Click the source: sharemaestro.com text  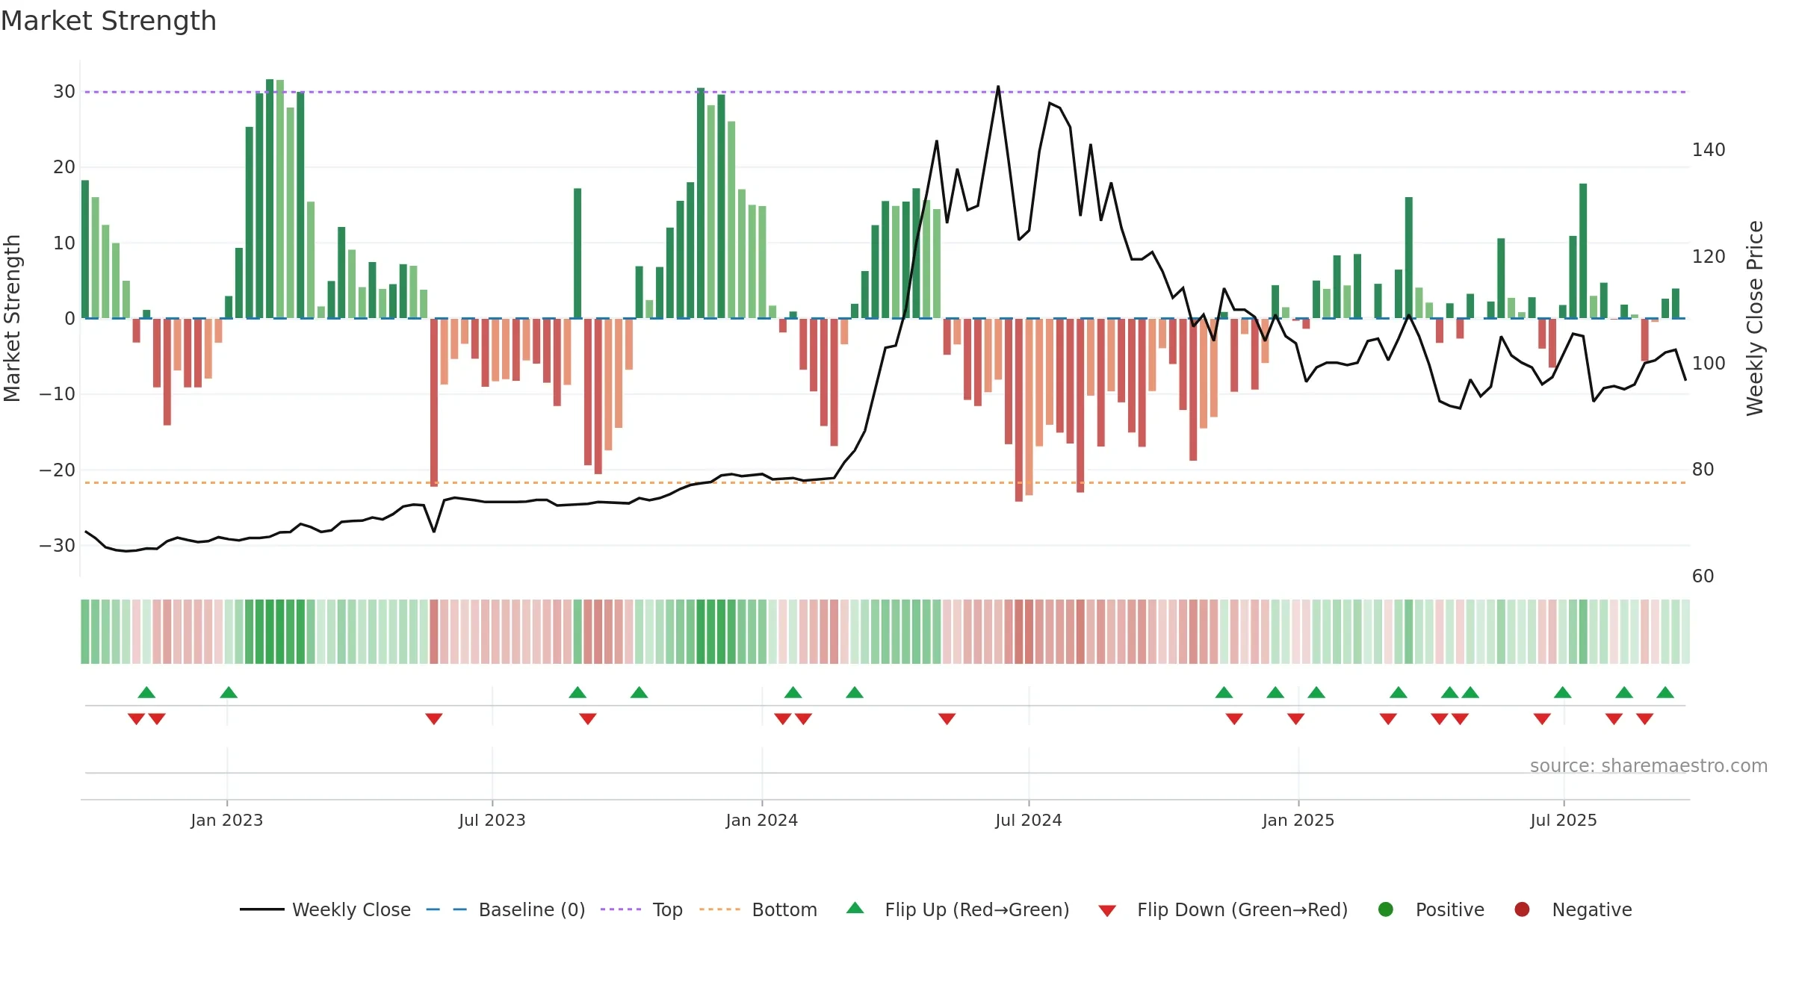pyautogui.click(x=1649, y=766)
